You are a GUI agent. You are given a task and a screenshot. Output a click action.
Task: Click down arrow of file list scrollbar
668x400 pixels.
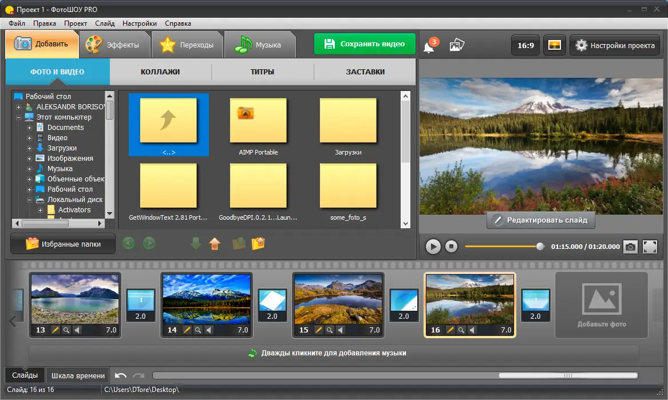pyautogui.click(x=406, y=224)
